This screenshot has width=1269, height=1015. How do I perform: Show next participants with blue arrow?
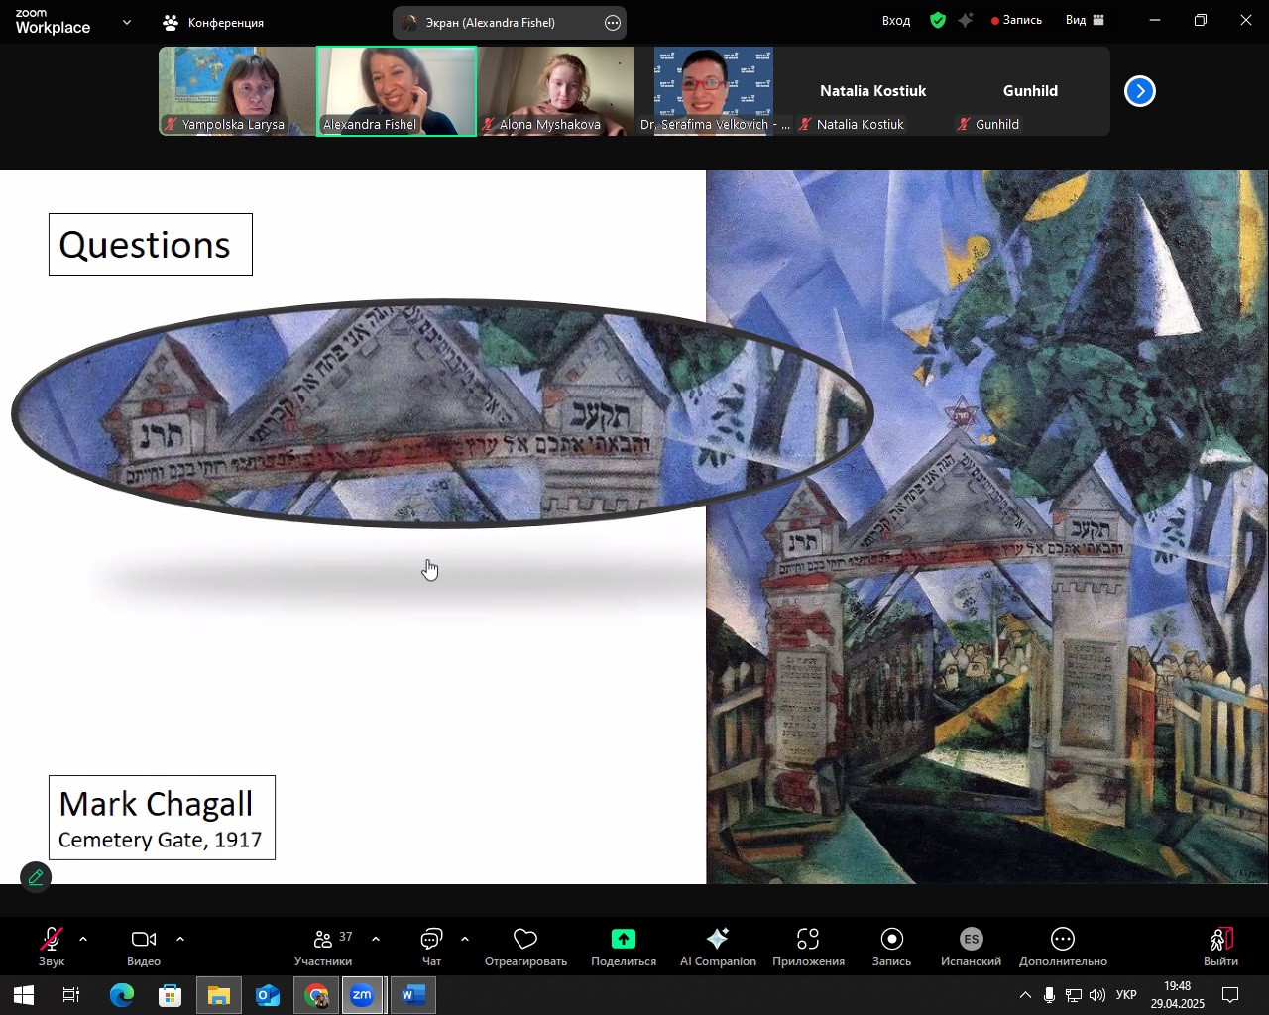pyautogui.click(x=1140, y=91)
